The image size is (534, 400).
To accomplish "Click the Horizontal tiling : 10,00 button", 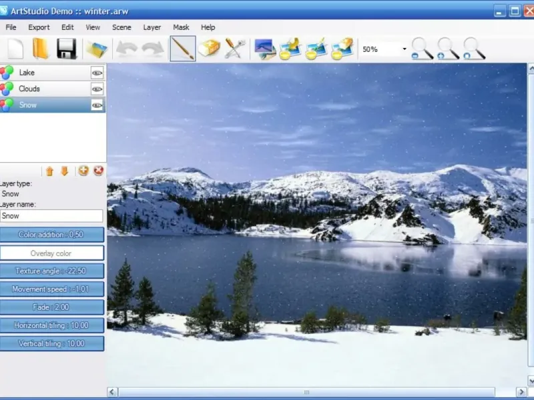I will tap(52, 325).
